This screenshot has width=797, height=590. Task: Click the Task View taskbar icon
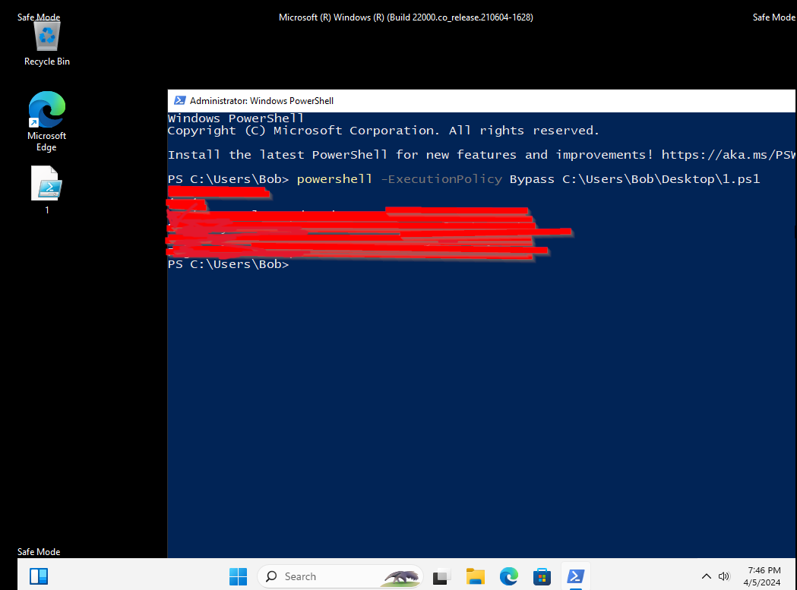tap(441, 576)
